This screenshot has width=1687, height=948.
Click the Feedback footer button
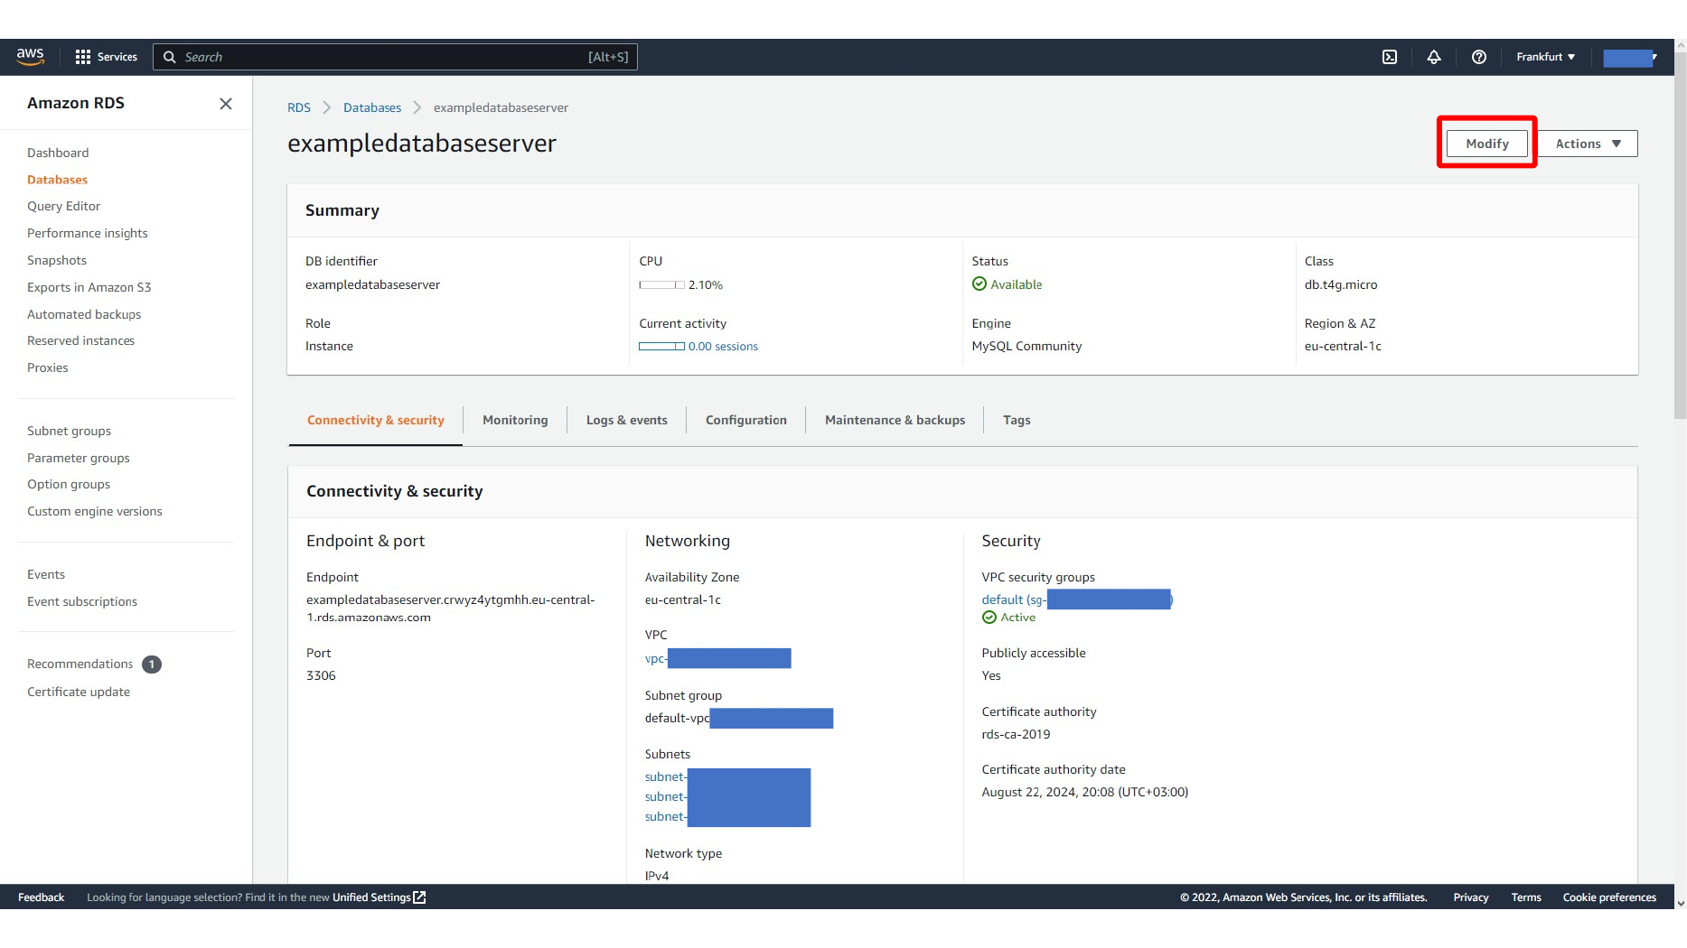41,897
